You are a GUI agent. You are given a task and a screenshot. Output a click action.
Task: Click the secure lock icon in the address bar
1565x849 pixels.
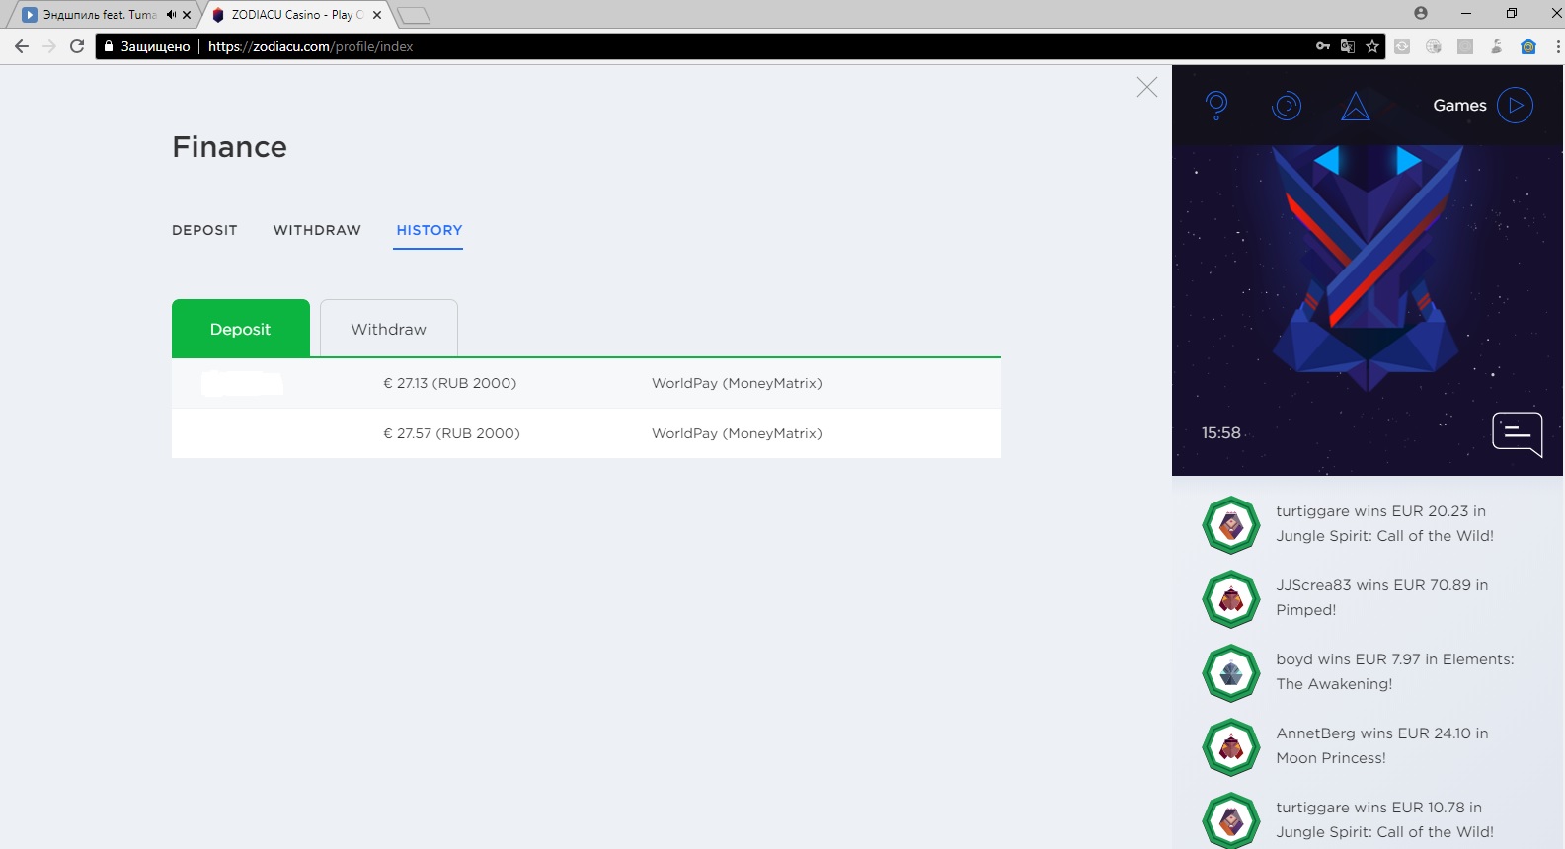coord(109,46)
